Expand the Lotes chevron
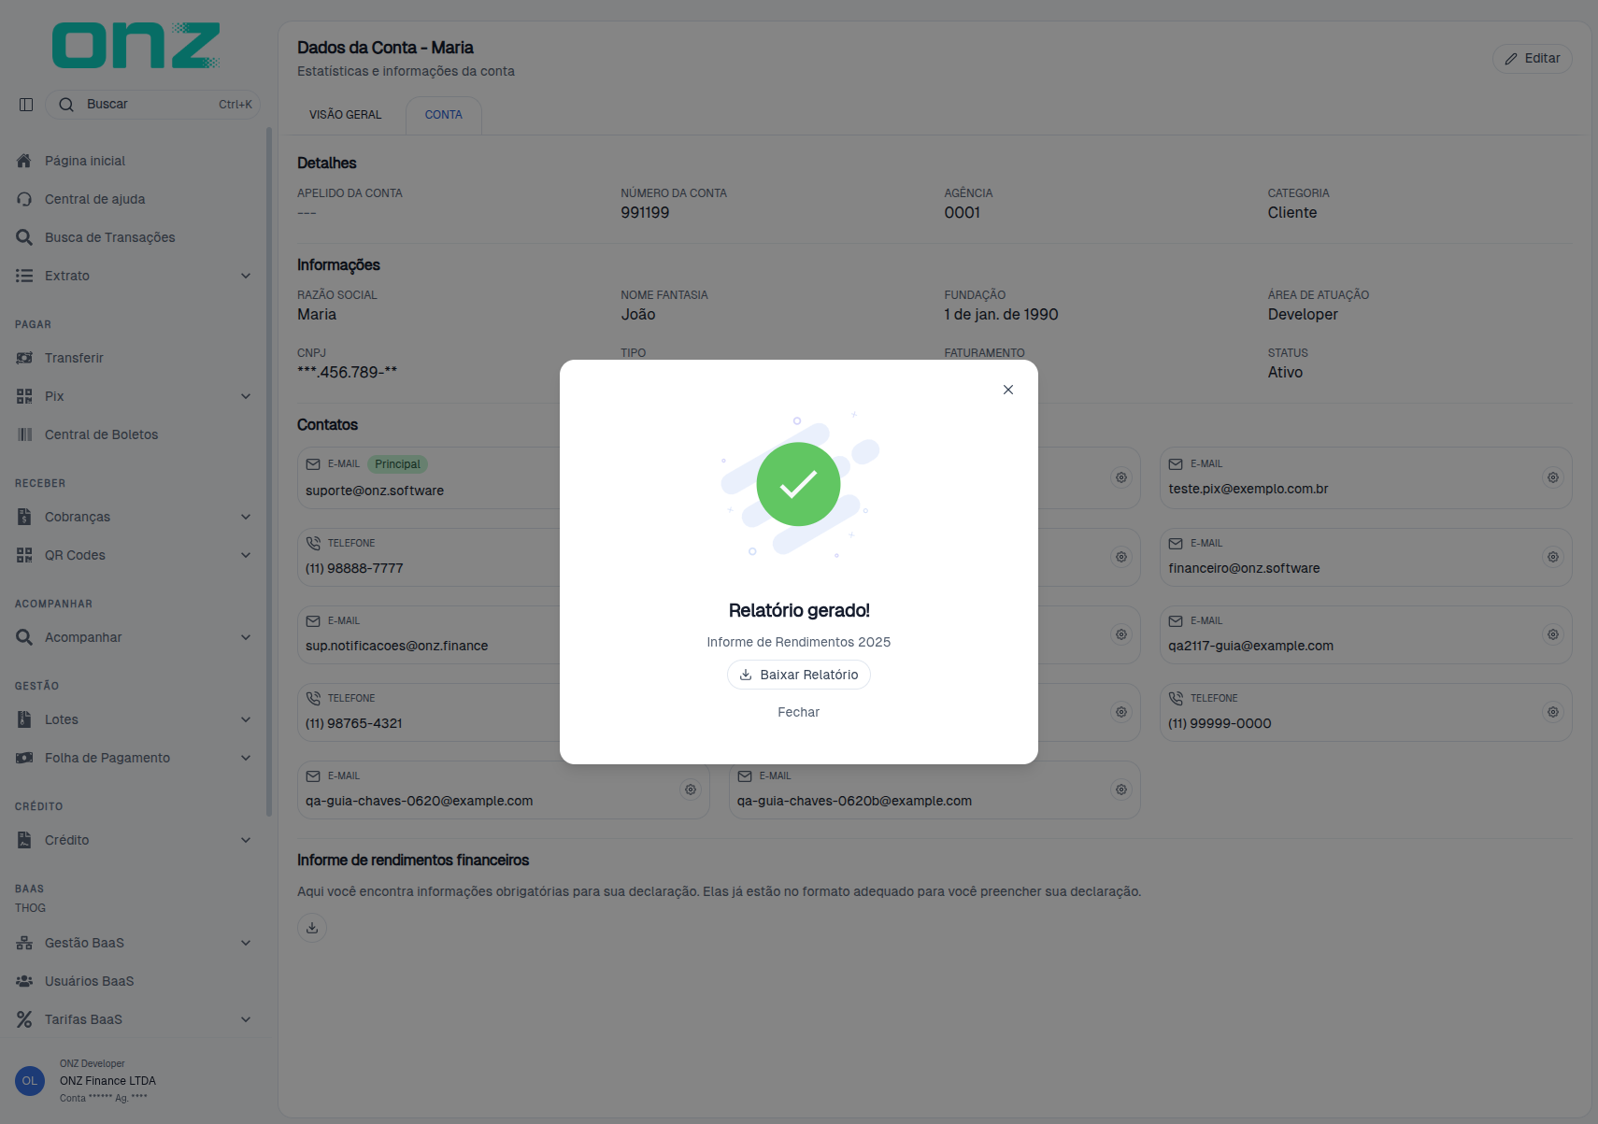Viewport: 1598px width, 1124px height. coord(246,719)
